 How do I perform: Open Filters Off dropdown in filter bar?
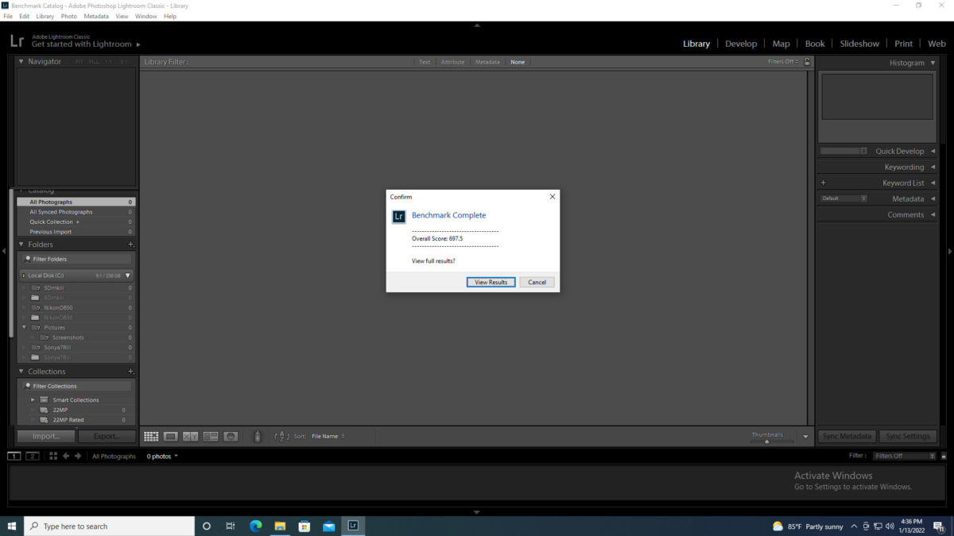tap(783, 61)
